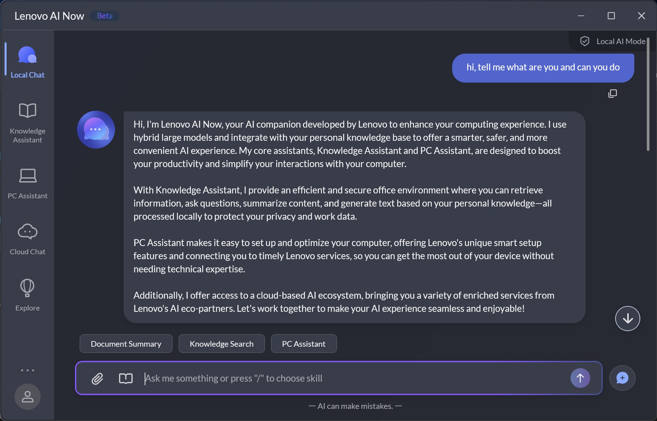Screen dimensions: 657x421
Task: Open the user profile avatar
Action: tap(28, 397)
